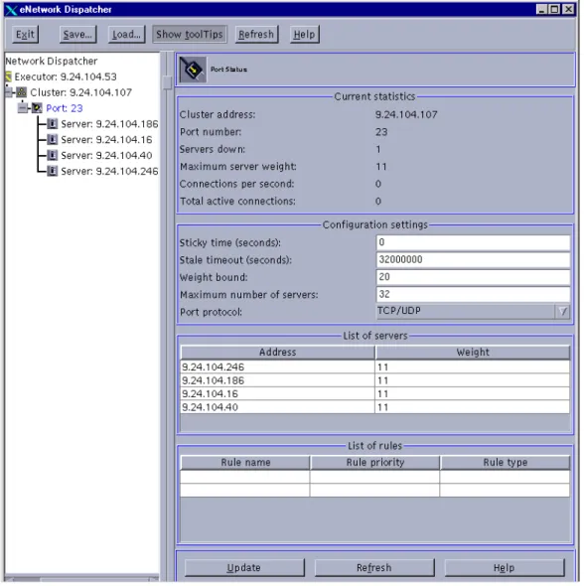This screenshot has height=586, width=584.
Task: Click the icon beside Server 9.24.104.246
Action: click(x=53, y=171)
